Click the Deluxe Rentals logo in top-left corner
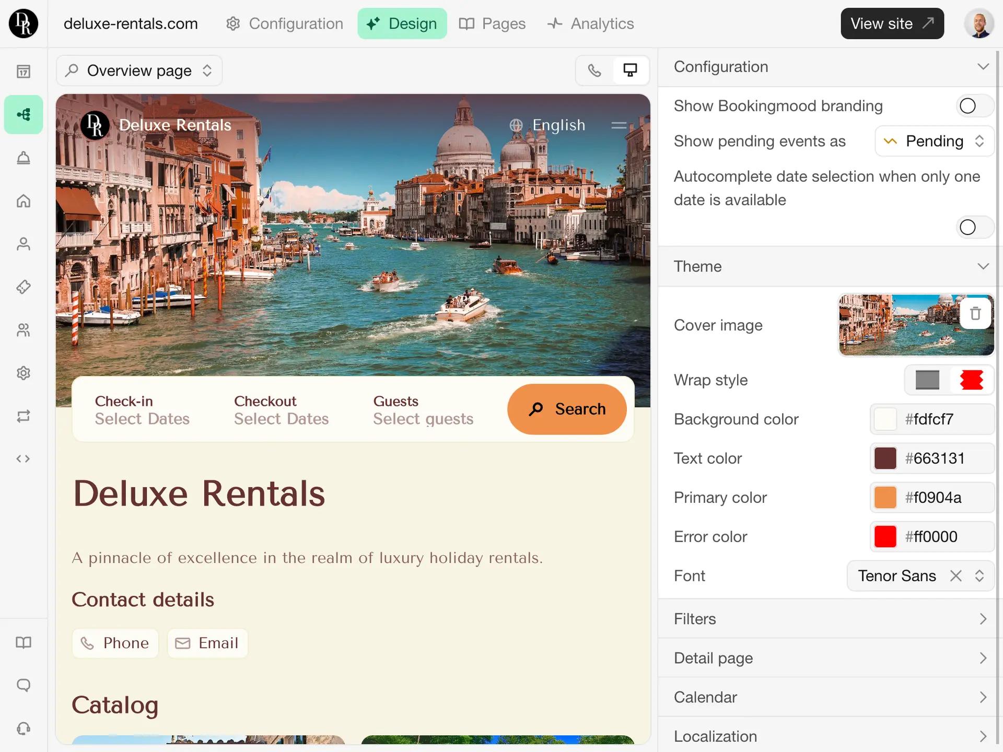Screen dimensions: 1003x752 24,23
